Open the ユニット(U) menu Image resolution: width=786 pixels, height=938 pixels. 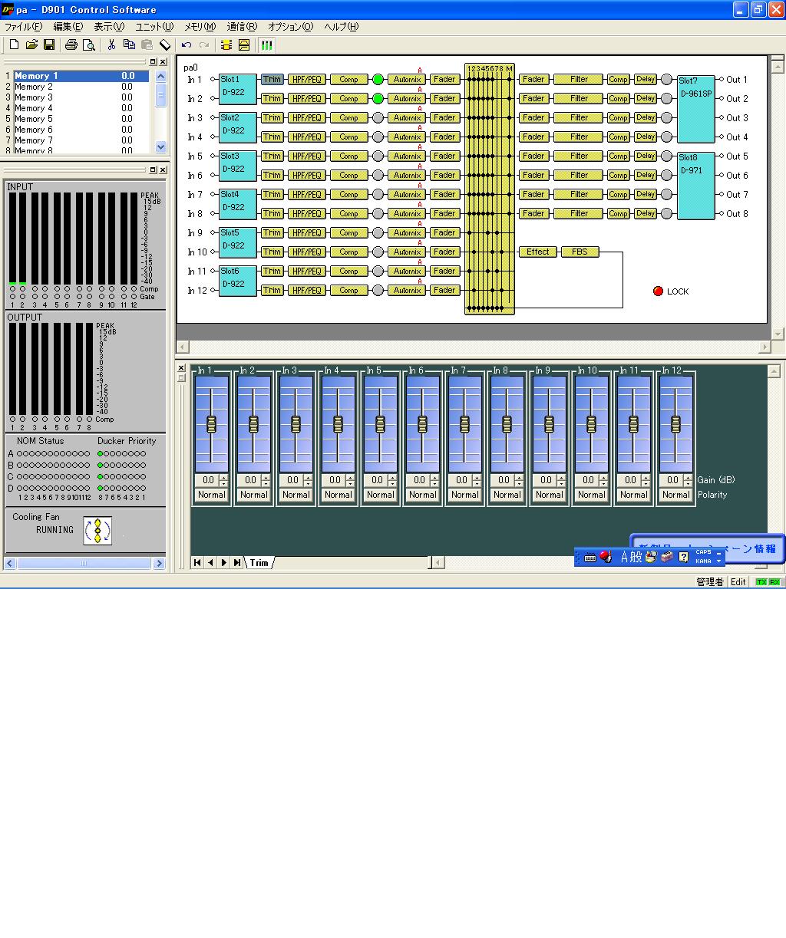(154, 26)
